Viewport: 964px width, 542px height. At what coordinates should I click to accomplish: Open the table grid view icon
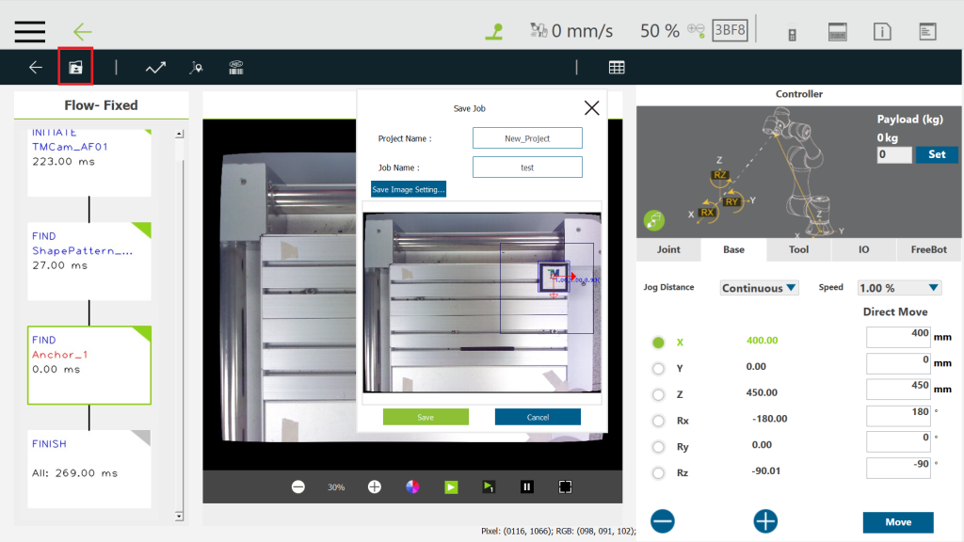click(x=617, y=68)
